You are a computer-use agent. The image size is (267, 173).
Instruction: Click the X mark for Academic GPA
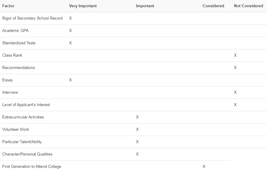pyautogui.click(x=71, y=30)
